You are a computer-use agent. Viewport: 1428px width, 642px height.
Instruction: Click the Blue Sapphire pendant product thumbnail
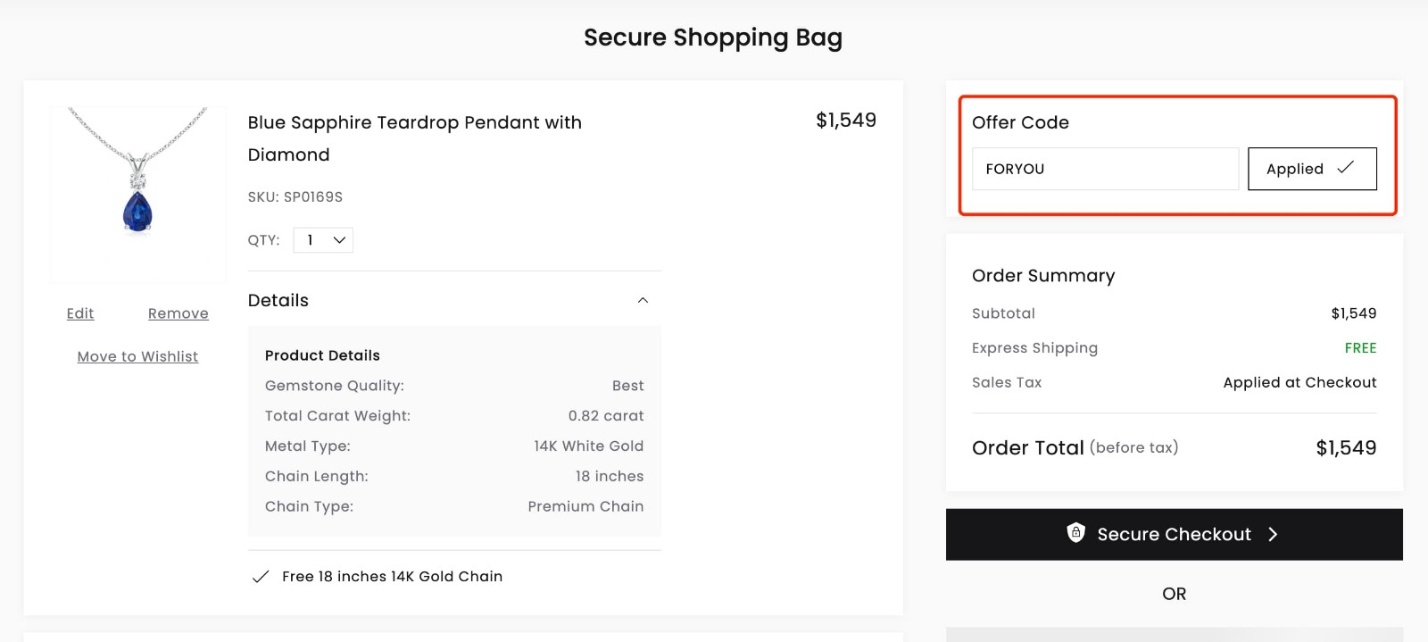click(x=139, y=193)
